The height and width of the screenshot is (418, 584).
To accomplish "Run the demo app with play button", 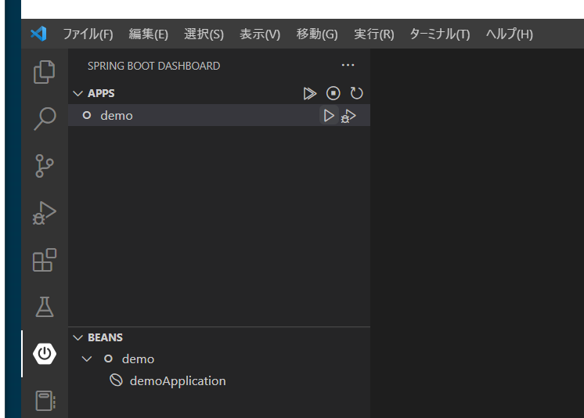I will (x=329, y=116).
